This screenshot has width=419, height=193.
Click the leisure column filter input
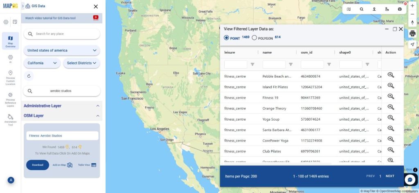coord(236,64)
